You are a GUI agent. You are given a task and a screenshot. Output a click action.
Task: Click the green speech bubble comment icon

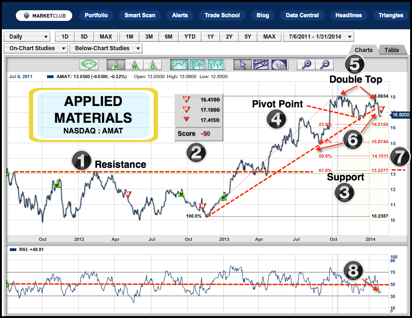[x=89, y=65]
